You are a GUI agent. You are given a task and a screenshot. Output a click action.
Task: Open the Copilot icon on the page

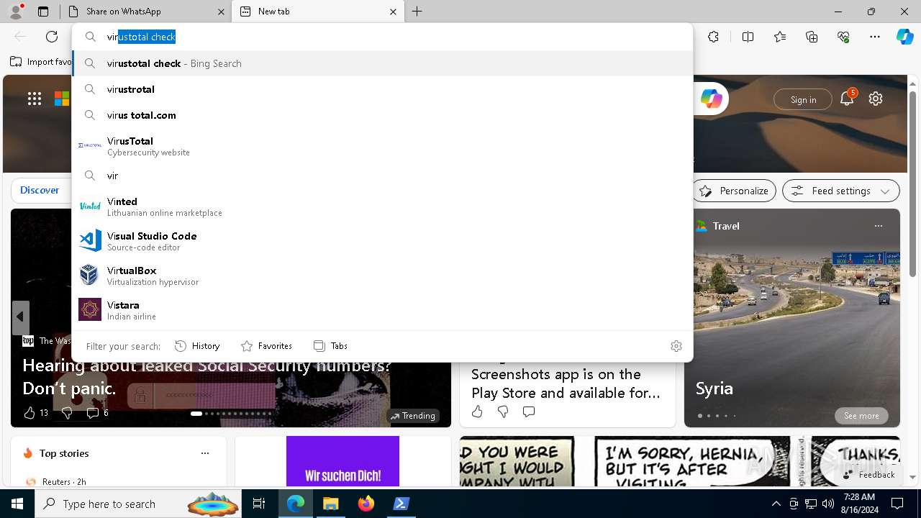711,99
